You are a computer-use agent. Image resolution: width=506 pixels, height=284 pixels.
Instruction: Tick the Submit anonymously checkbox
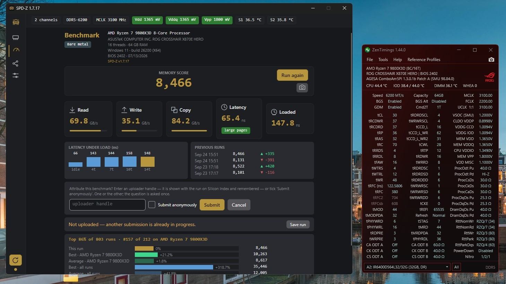(x=152, y=205)
